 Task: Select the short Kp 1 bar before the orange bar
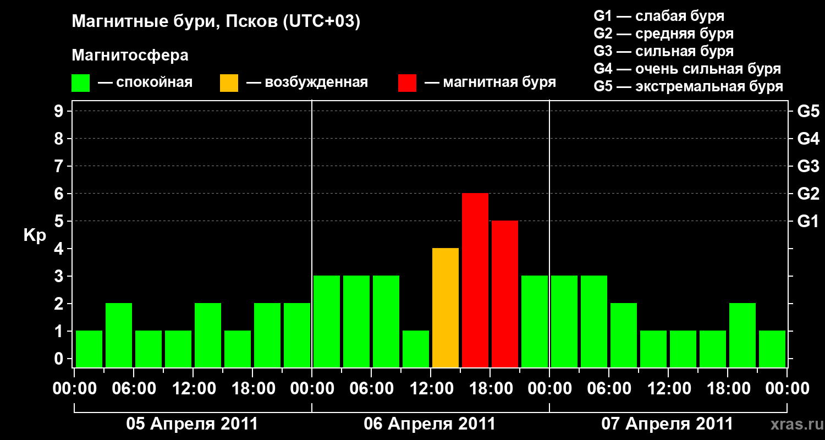click(416, 349)
